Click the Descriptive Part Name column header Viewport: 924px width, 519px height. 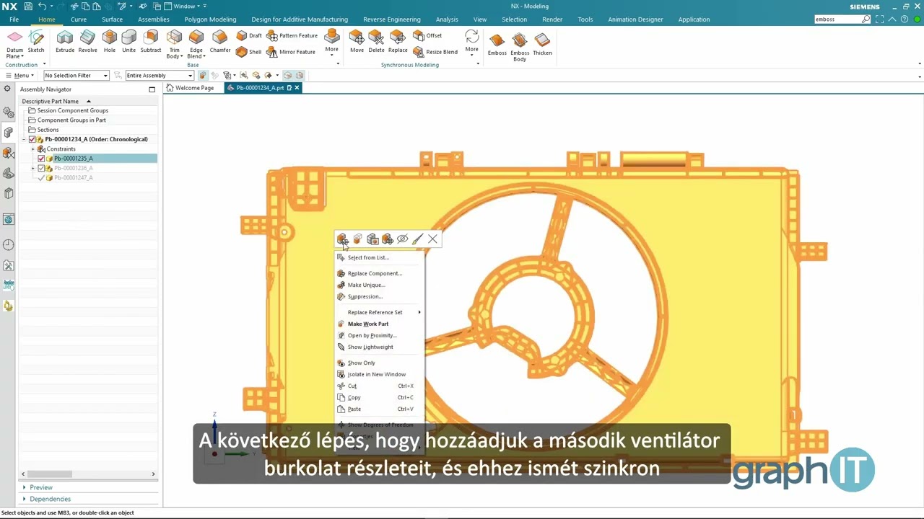coord(88,101)
